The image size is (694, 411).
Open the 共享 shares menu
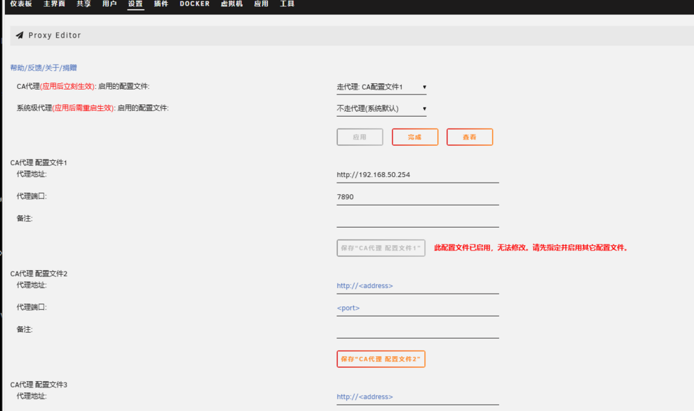coord(83,4)
